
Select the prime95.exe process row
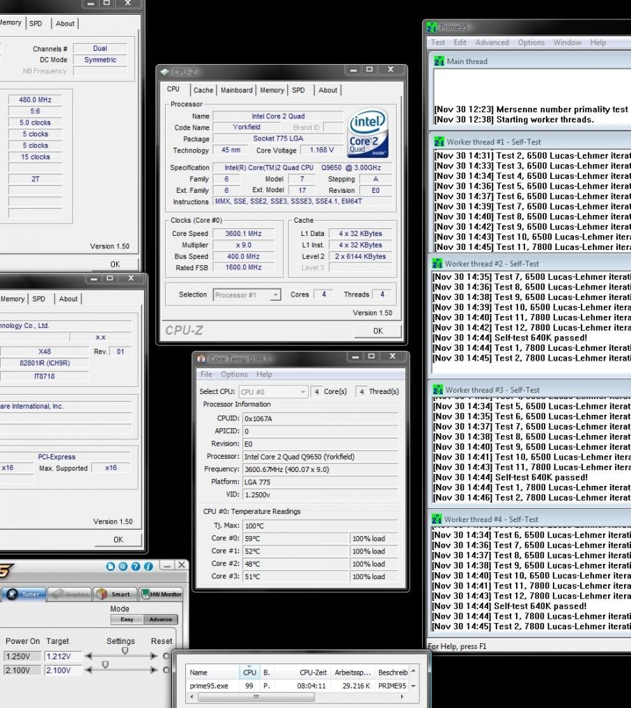pyautogui.click(x=298, y=686)
